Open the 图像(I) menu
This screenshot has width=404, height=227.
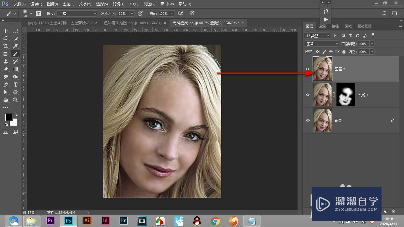point(53,4)
